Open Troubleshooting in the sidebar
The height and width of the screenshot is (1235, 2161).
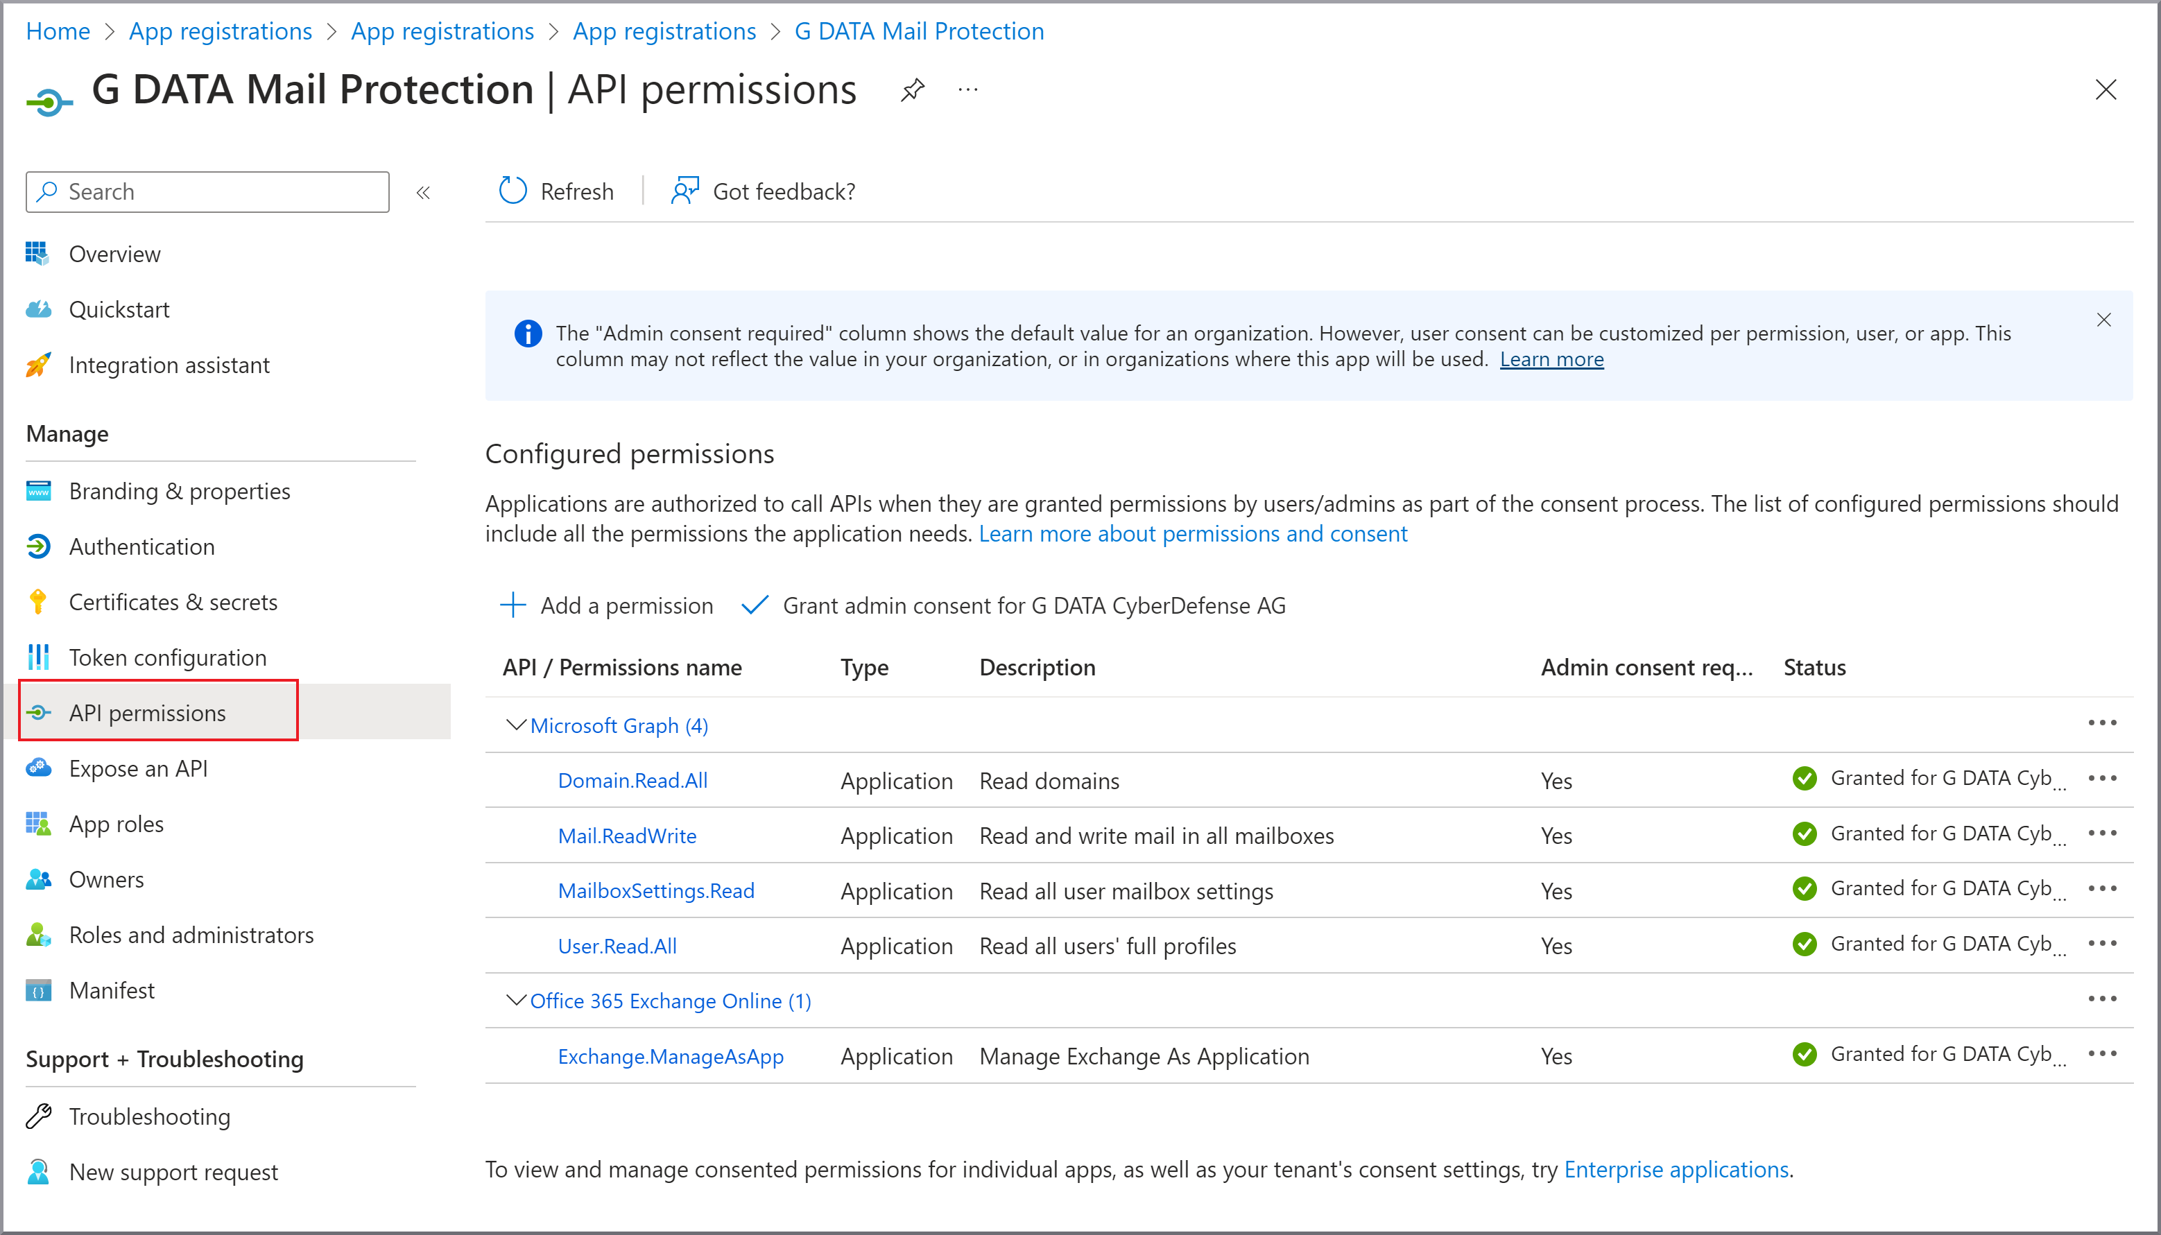(149, 1117)
